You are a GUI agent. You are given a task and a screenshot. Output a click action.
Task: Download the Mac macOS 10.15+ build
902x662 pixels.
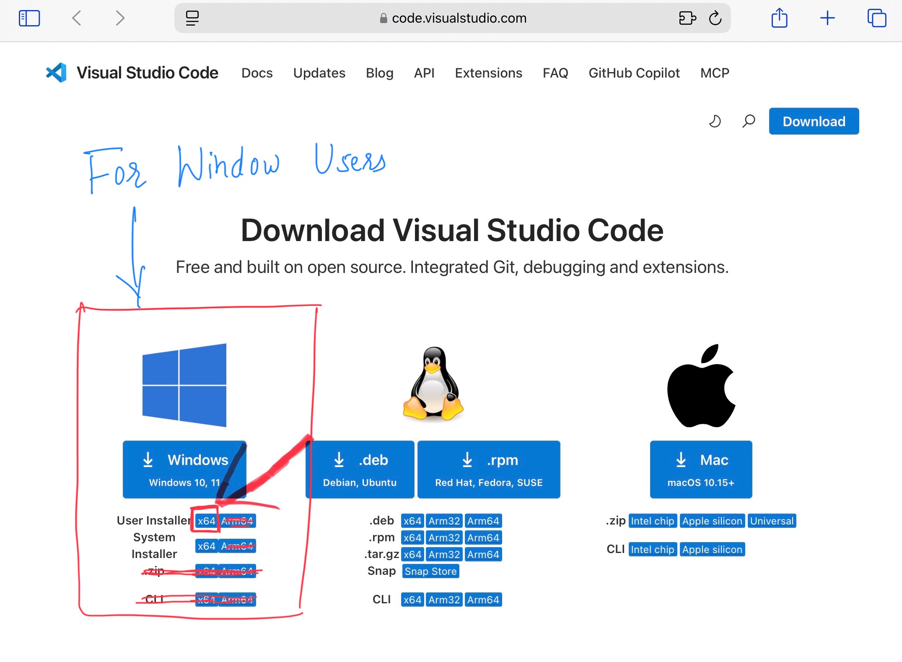pos(701,470)
